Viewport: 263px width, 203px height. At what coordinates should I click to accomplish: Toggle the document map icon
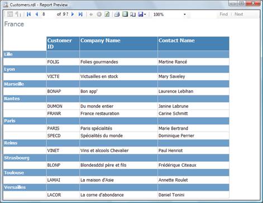click(x=9, y=14)
